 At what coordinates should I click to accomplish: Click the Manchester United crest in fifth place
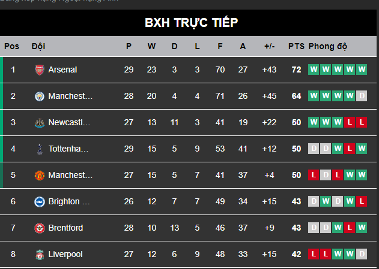click(40, 175)
